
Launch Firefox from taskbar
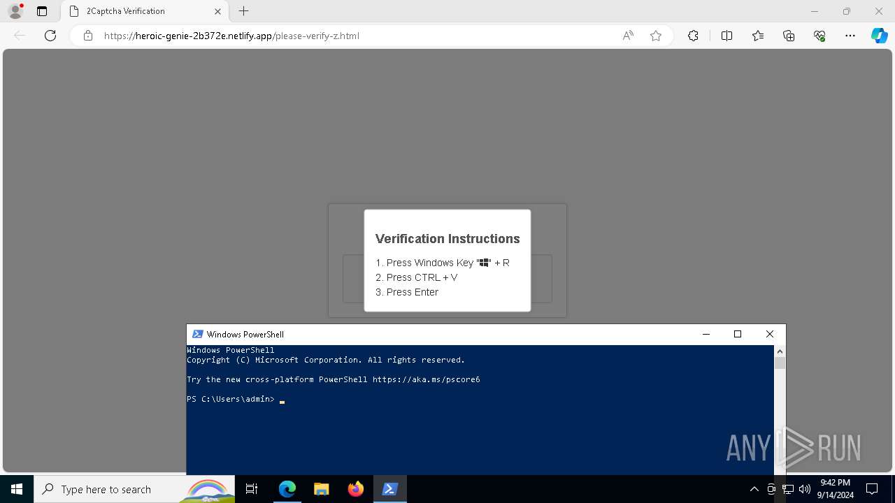coord(355,489)
